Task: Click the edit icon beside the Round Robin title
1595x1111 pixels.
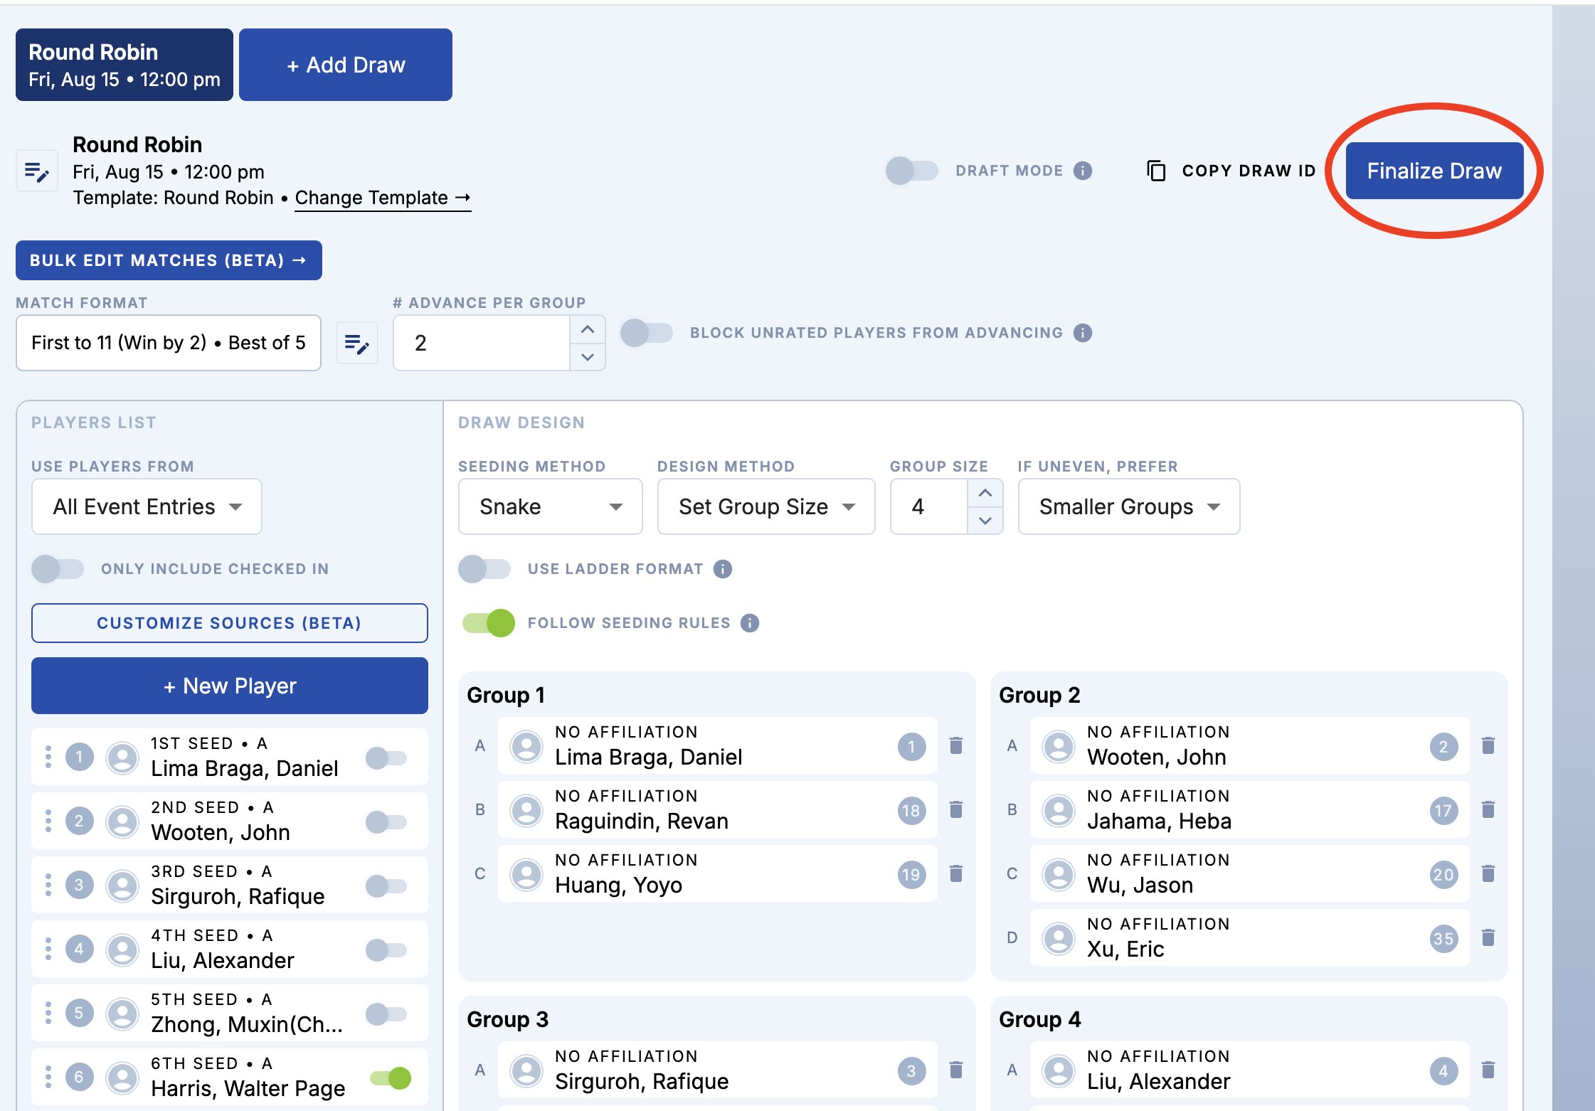Action: pyautogui.click(x=36, y=171)
